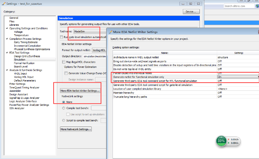Click the More EDA Netlist Writer Settings button
This screenshot has height=159, width=259.
pos(80,90)
